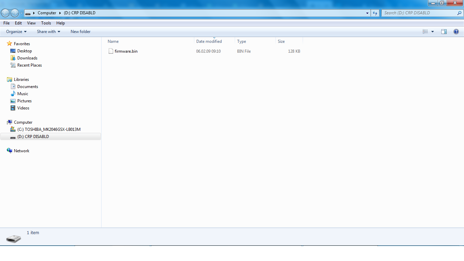Click the Change your view icon
This screenshot has height=261, width=464.
coord(425,32)
